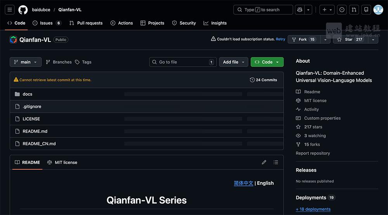Viewport: 388px width, 215px height.
Task: Expand the main branch selector
Action: pyautogui.click(x=26, y=62)
